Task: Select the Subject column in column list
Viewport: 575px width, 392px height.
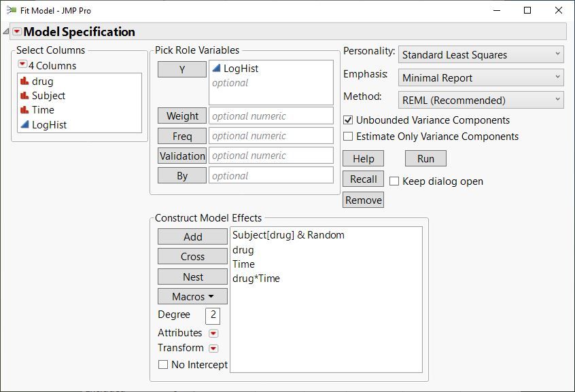Action: tap(48, 96)
